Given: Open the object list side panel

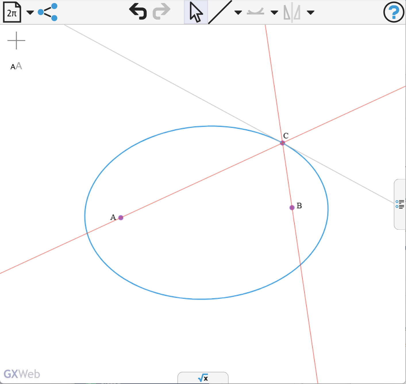Looking at the screenshot, I should coord(400,204).
